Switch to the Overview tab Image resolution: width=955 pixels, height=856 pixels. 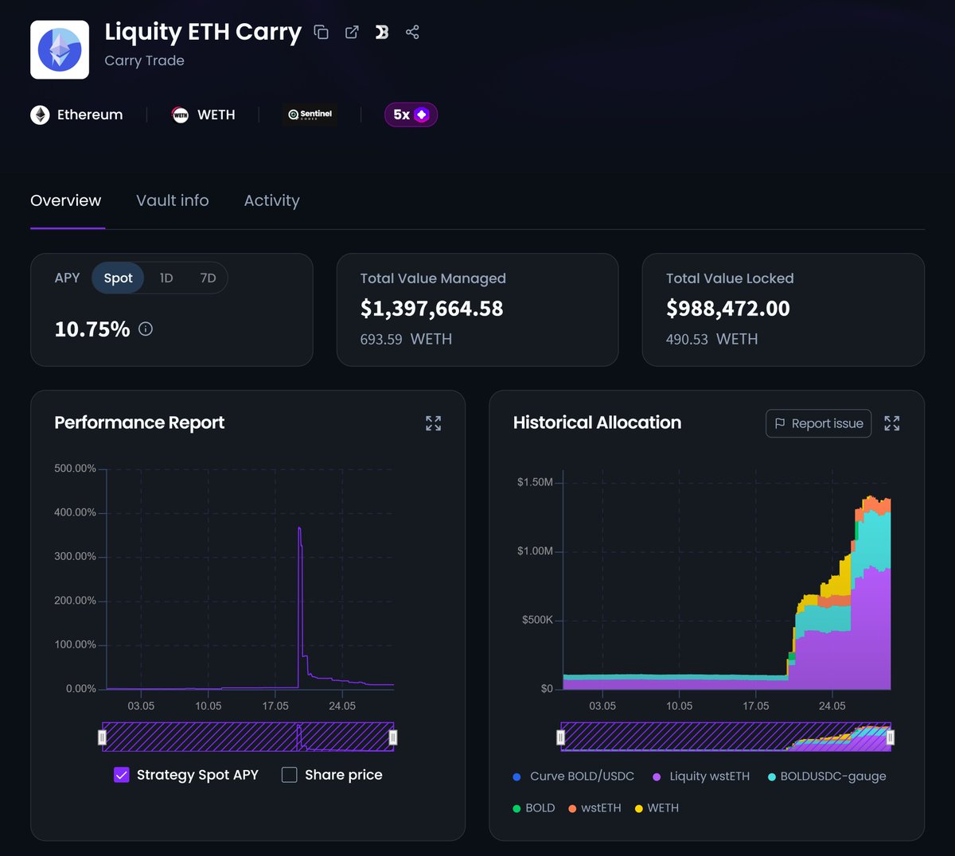[x=66, y=200]
